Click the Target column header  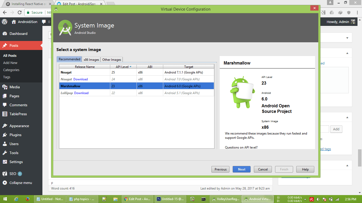[189, 67]
